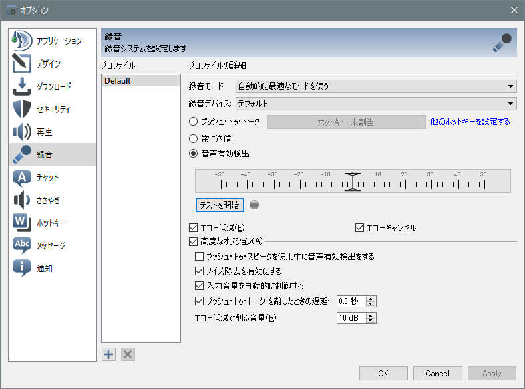Confirm settings with OK button
Screen dimensions: 525x389
point(383,373)
